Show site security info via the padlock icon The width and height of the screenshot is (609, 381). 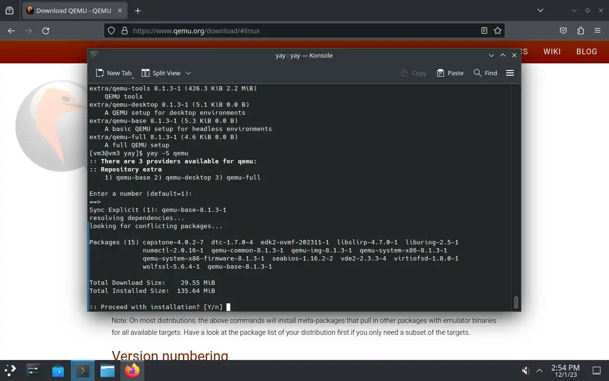[x=125, y=30]
